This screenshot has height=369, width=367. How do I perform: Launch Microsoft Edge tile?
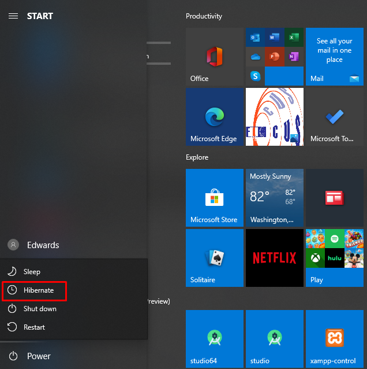tap(215, 117)
